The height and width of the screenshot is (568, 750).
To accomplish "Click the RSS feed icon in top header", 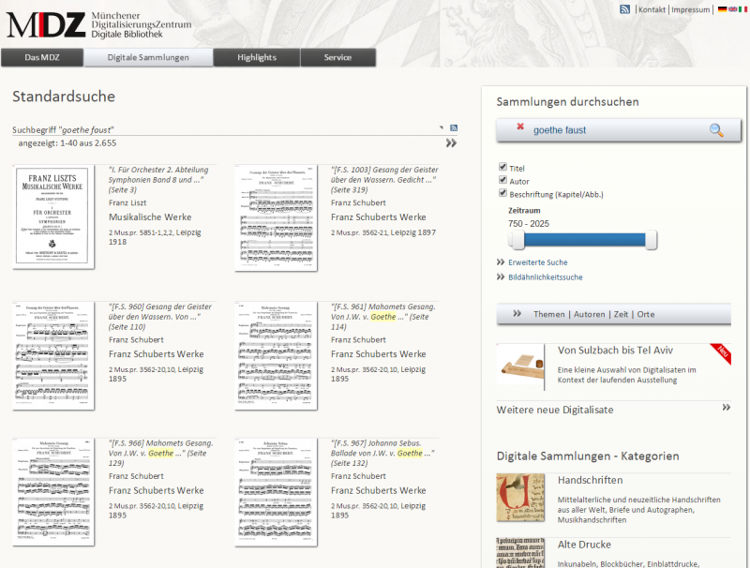I will 624,9.
